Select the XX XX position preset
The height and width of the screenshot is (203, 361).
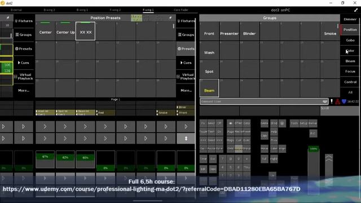tap(85, 32)
